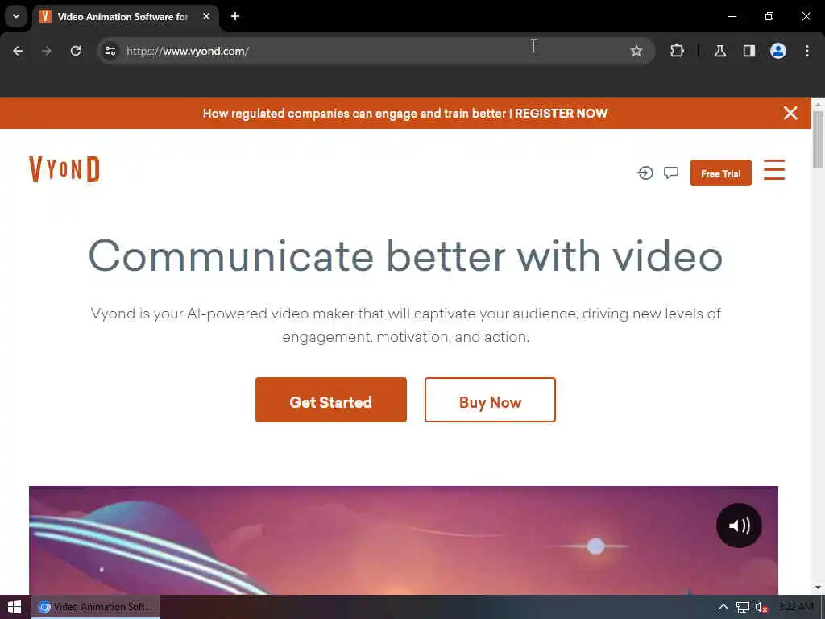825x619 pixels.
Task: Open the chat speech bubble icon
Action: (671, 172)
